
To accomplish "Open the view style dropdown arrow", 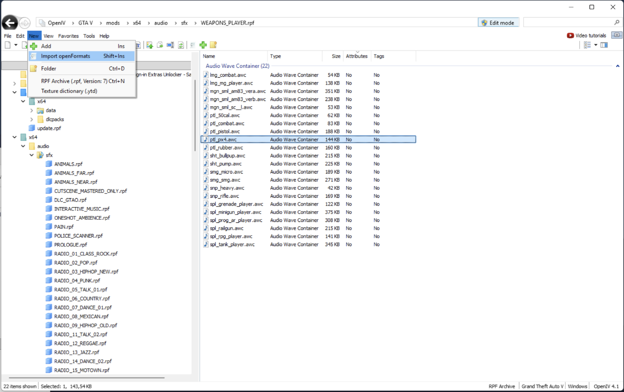I will pyautogui.click(x=595, y=45).
